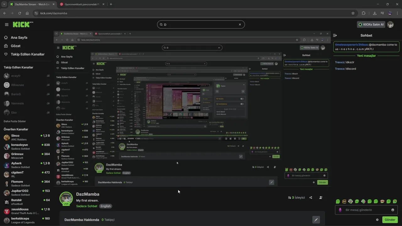This screenshot has width=402, height=226.
Task: Click the purple microphone icon in chat box
Action: (340, 210)
